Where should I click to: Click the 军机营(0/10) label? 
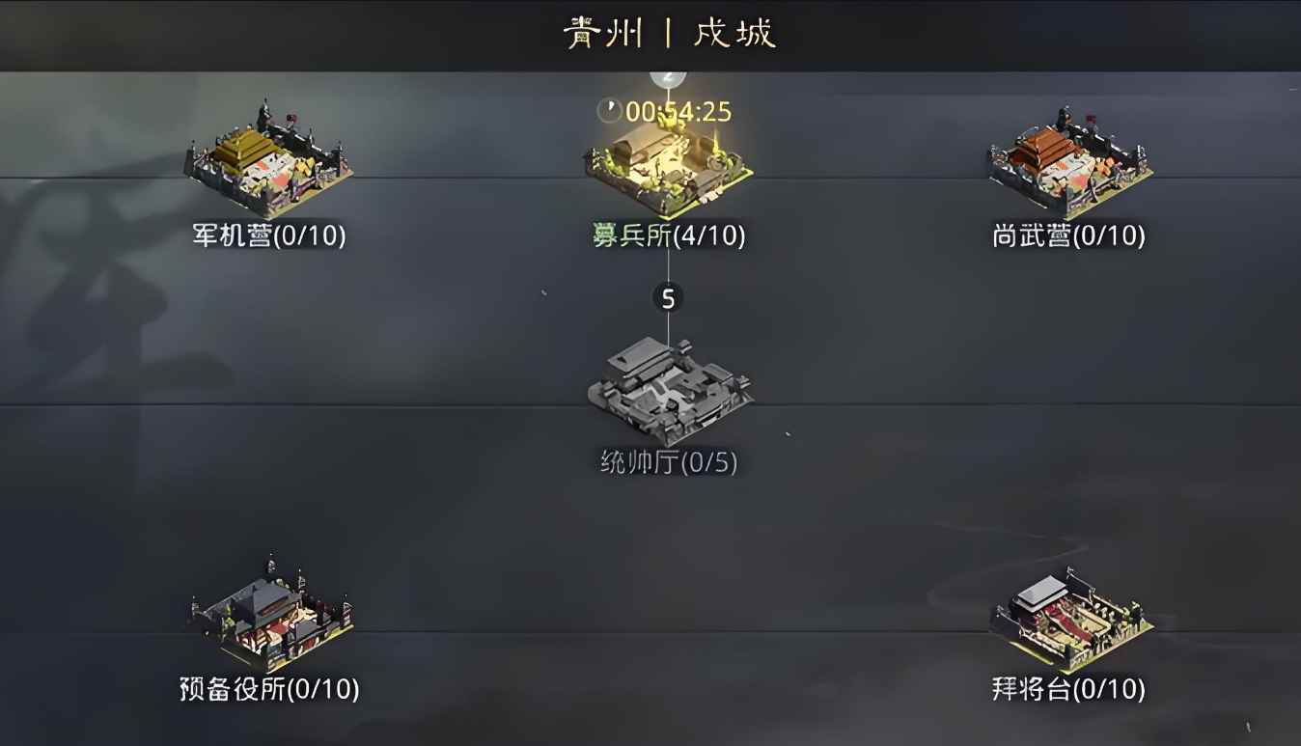coord(268,235)
